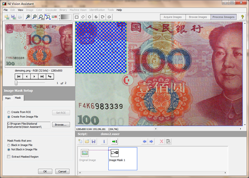
Task: Save the script with the floppy icon
Action: coord(93,141)
